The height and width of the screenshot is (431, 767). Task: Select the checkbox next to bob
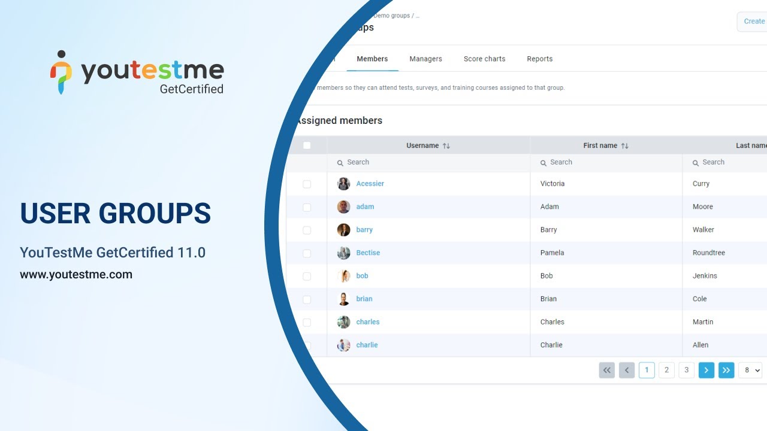[x=307, y=276]
